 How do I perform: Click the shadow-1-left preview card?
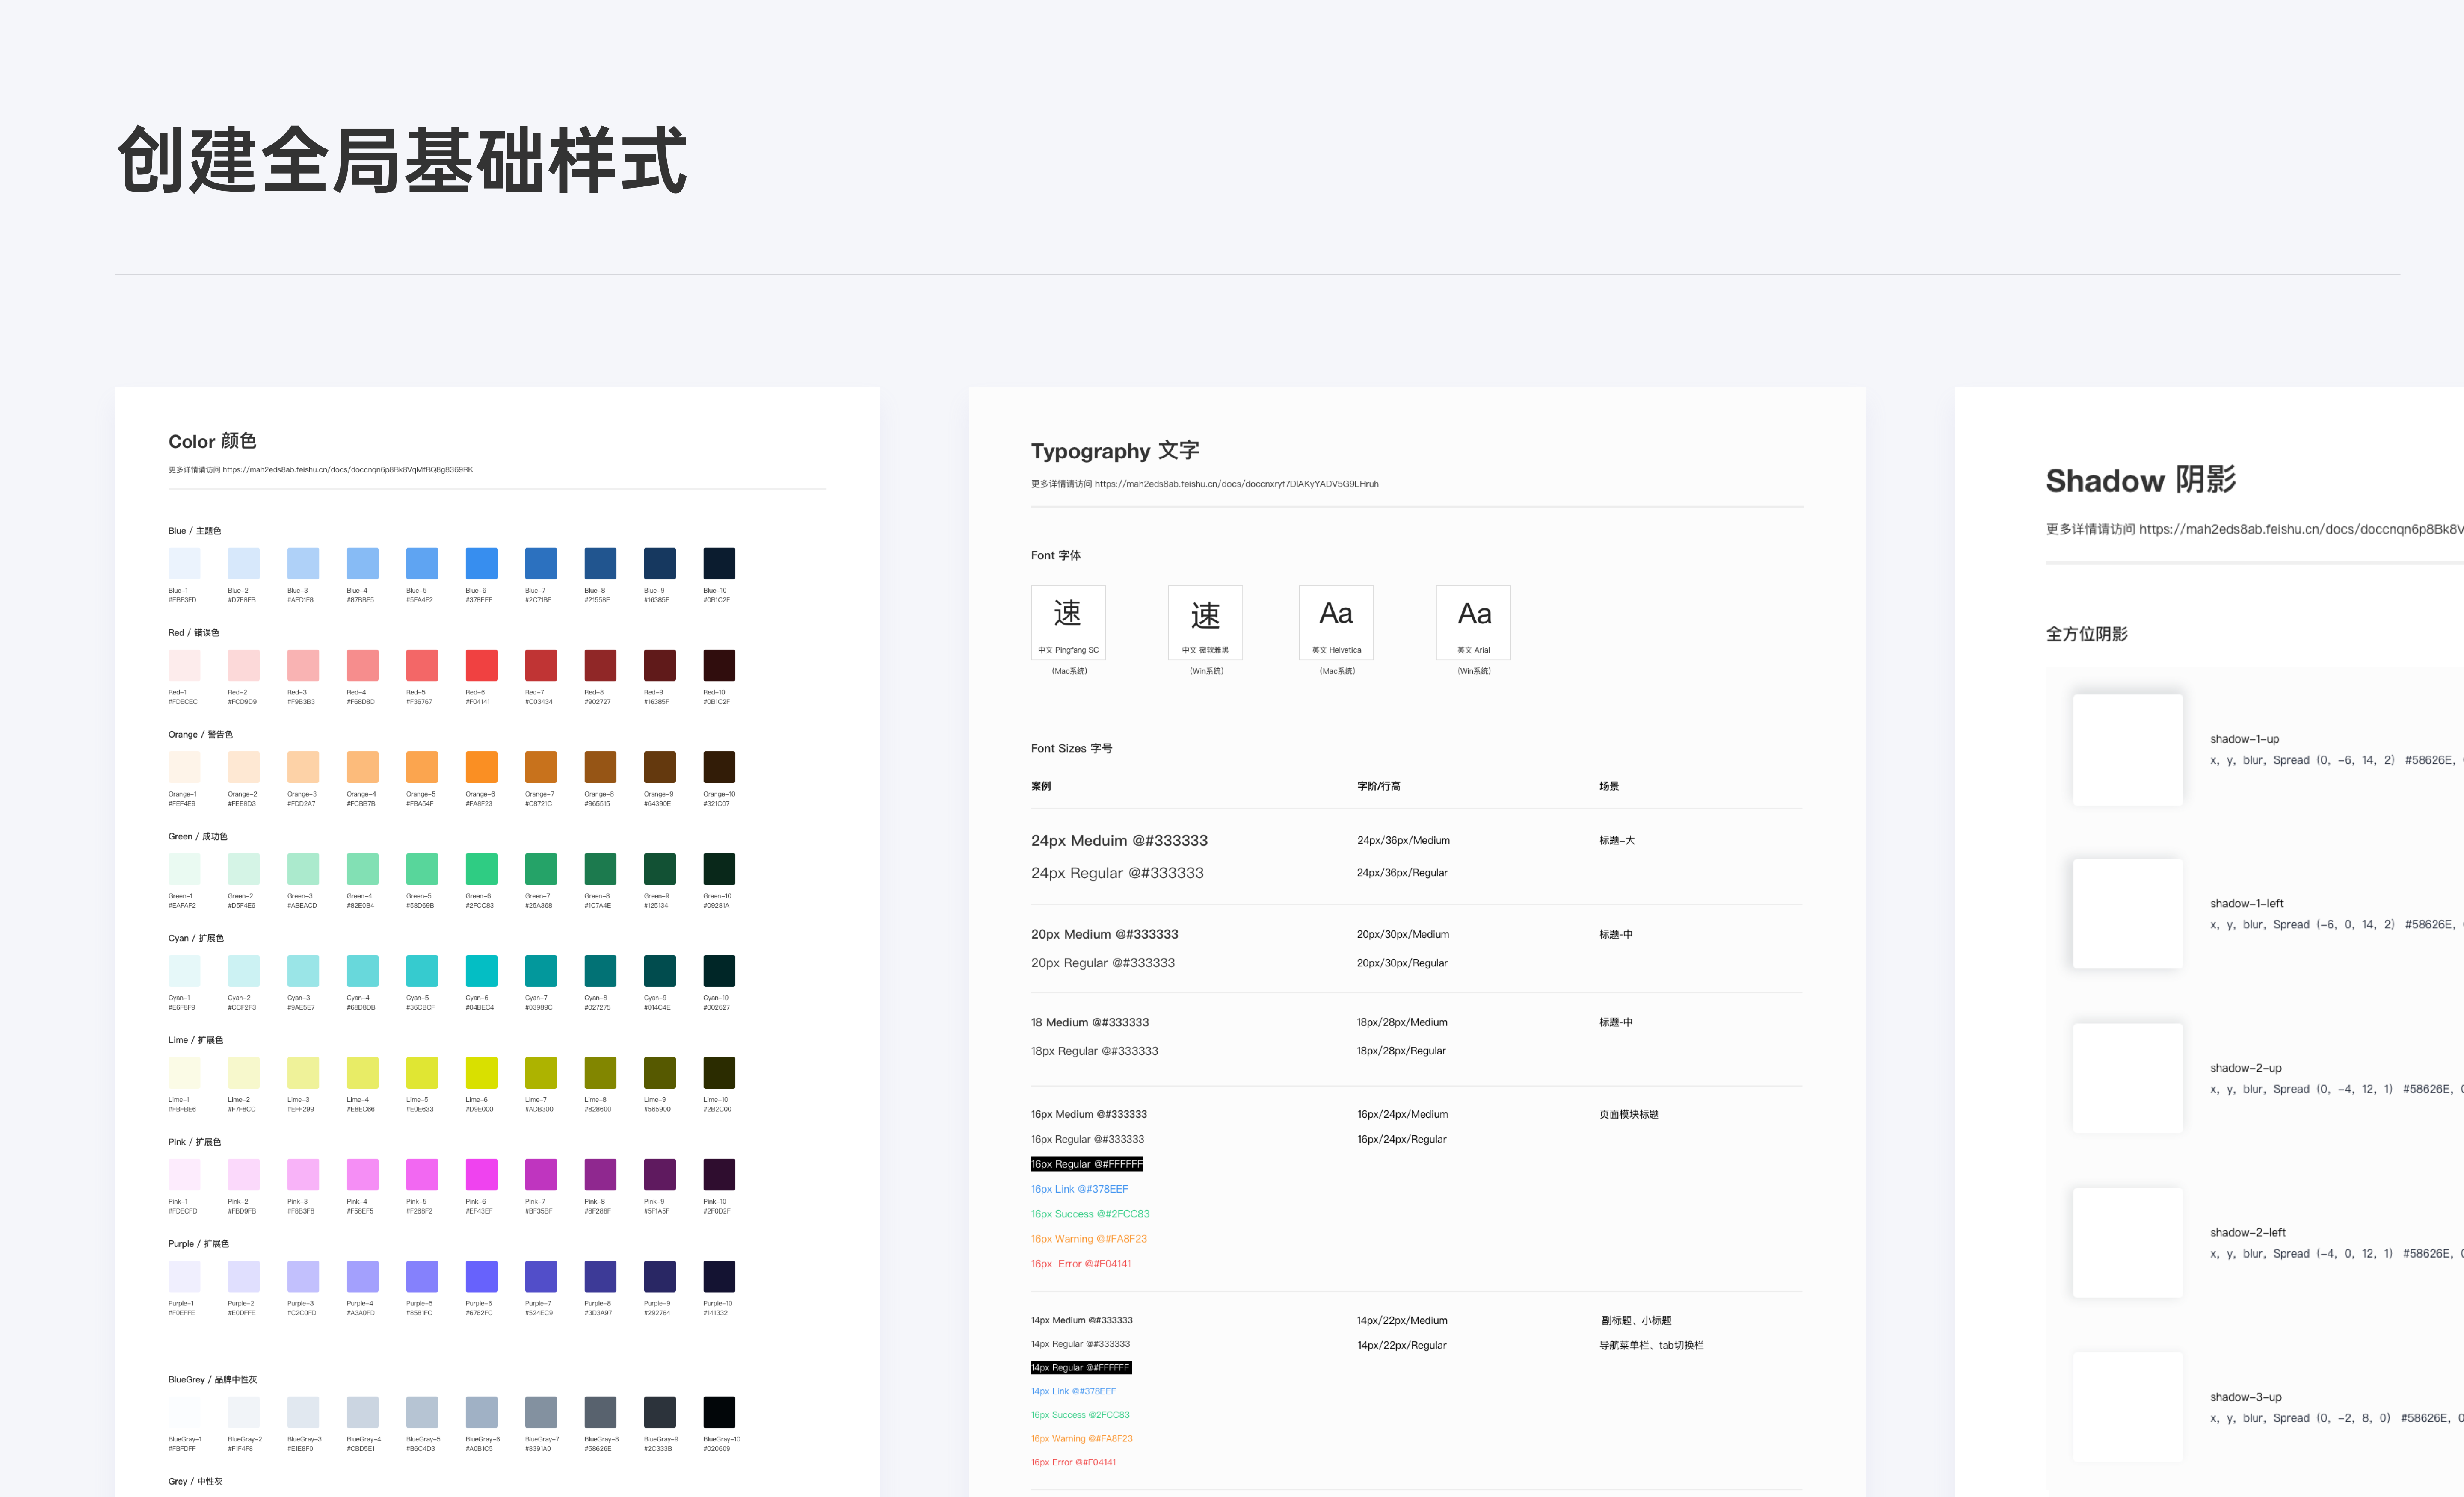(2128, 913)
